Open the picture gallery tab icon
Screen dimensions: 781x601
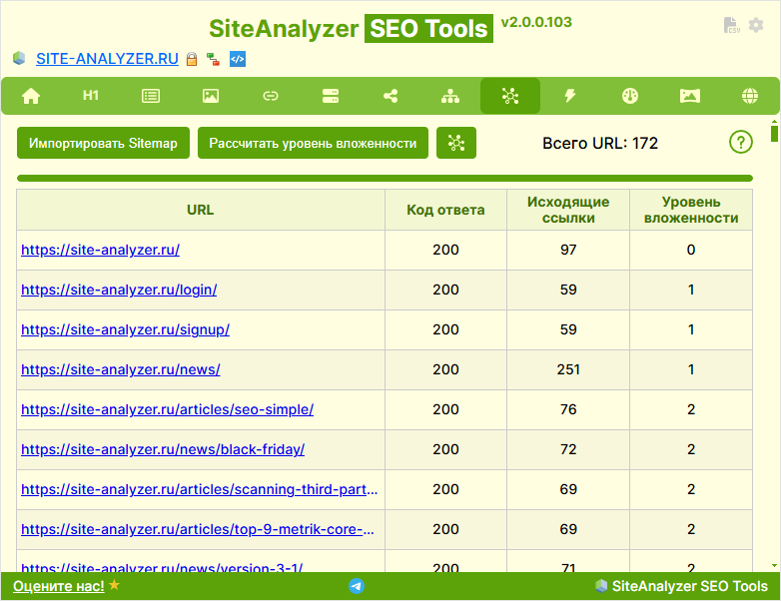coord(690,96)
